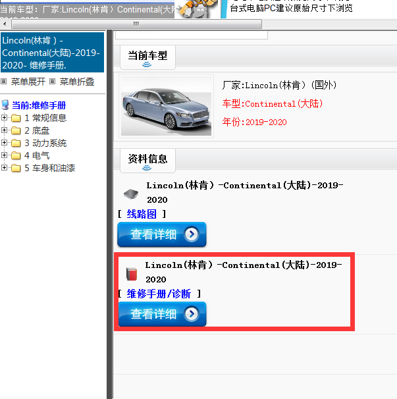Viewport: 397px width, 399px height.
Task: Click the 台式电脑PC建议原始尺寸下浏览 notice
Action: coord(291,8)
